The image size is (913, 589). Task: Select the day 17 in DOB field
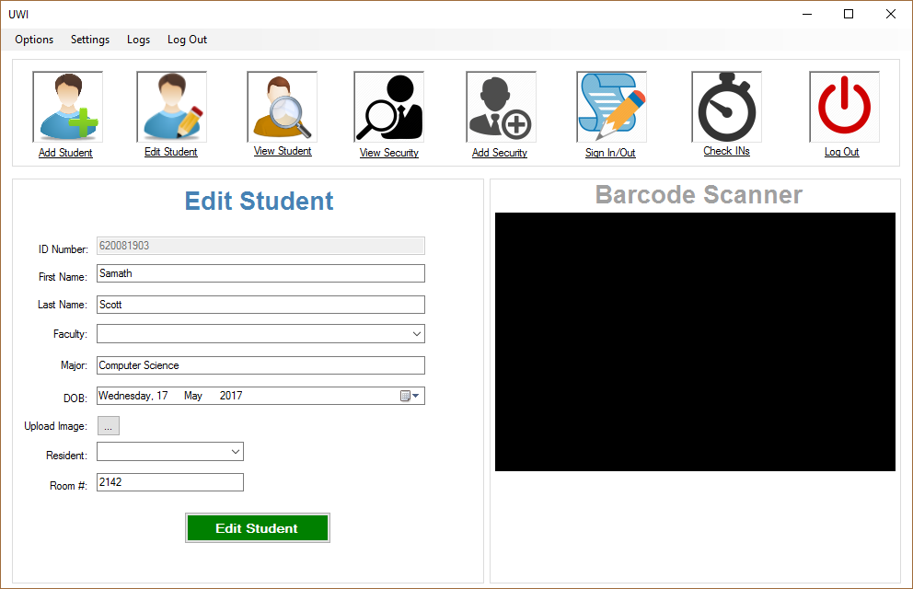[x=162, y=396]
